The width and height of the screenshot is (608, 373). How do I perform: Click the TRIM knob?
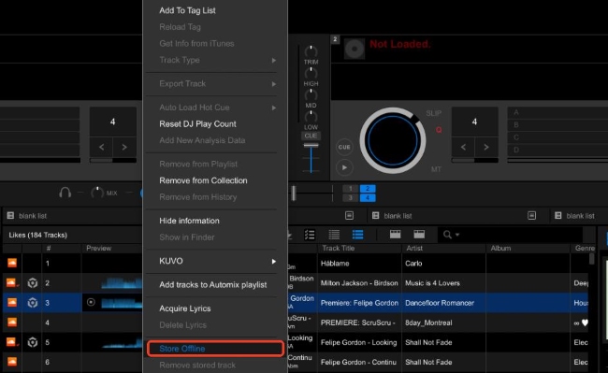tap(311, 51)
